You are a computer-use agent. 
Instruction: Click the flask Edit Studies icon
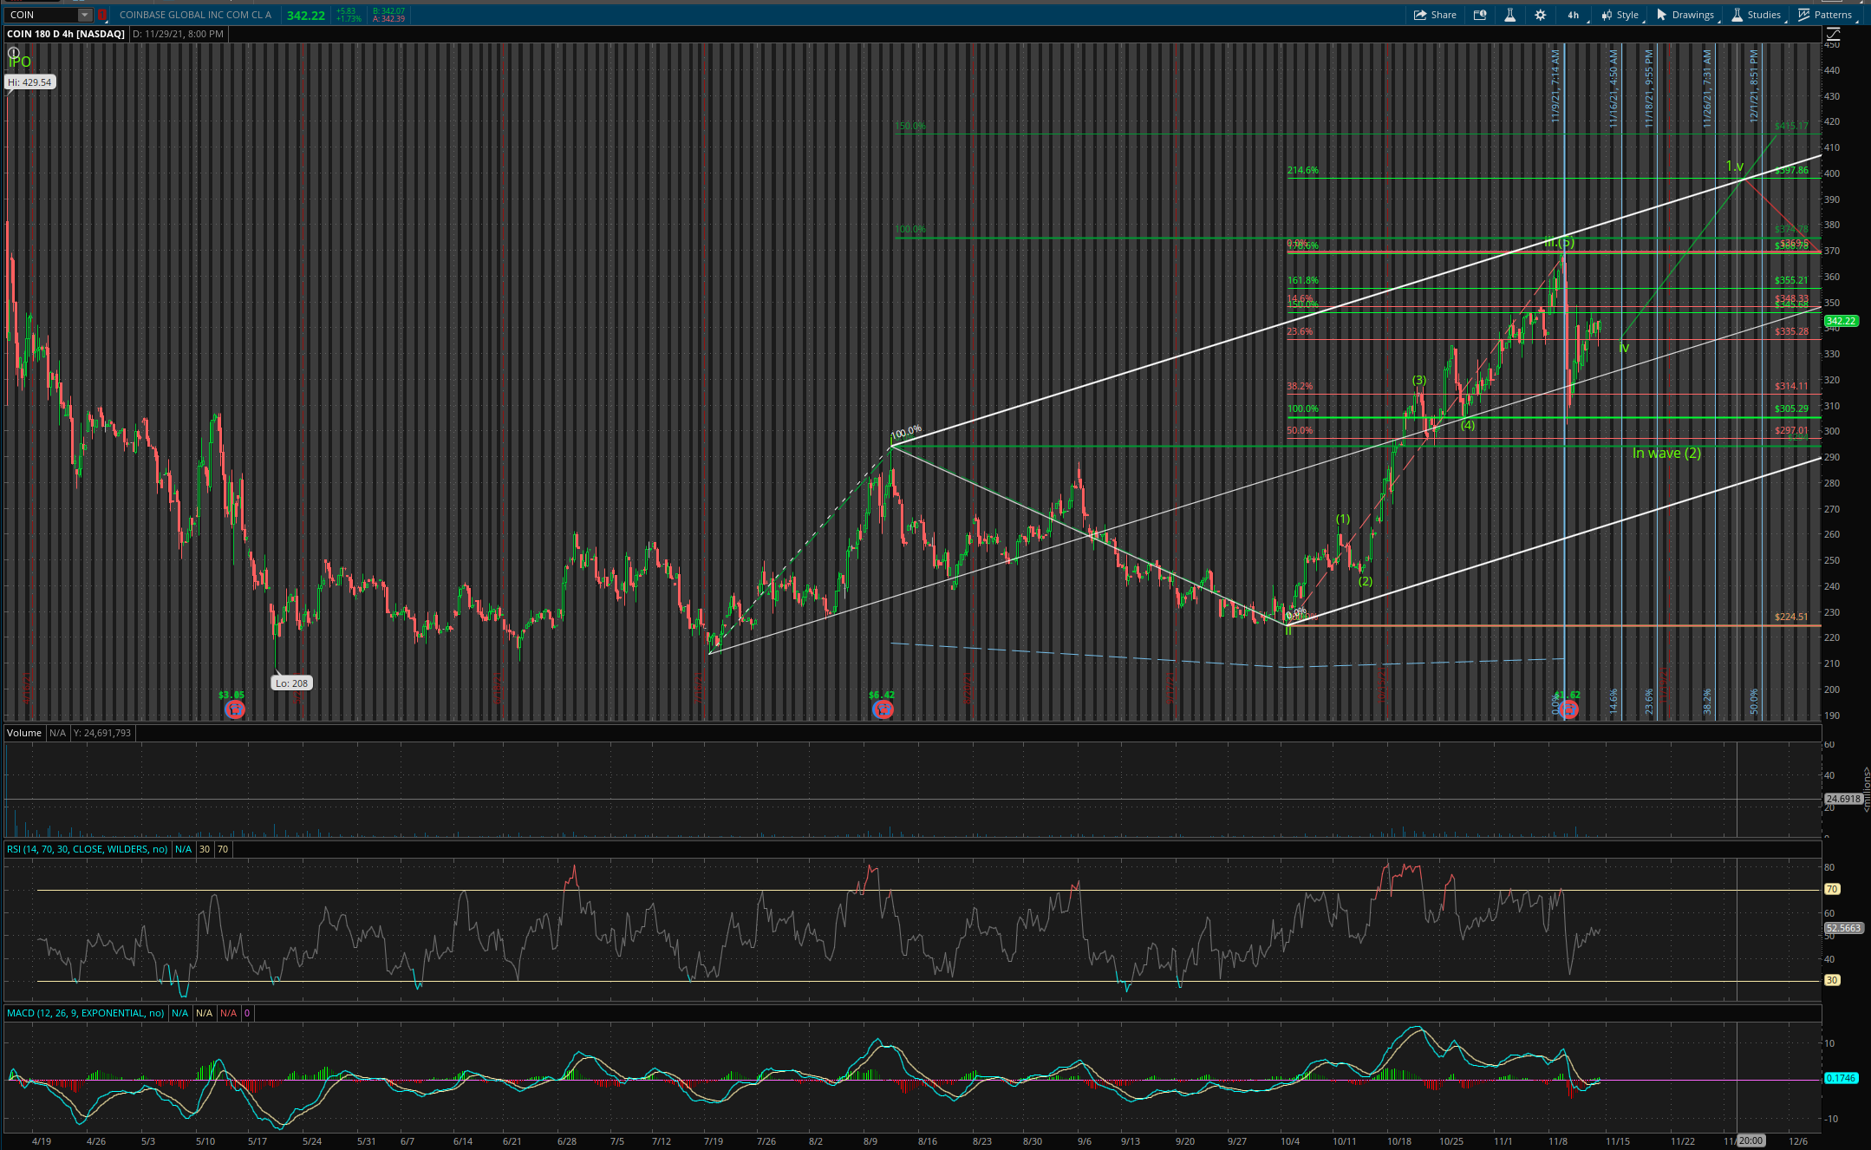[1509, 15]
